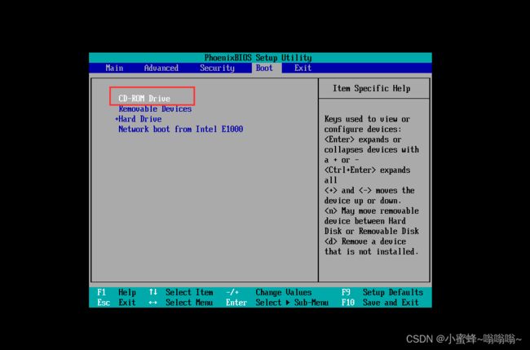Select the CD-ROM Drive boot entry
This screenshot has width=530, height=350.
point(144,99)
